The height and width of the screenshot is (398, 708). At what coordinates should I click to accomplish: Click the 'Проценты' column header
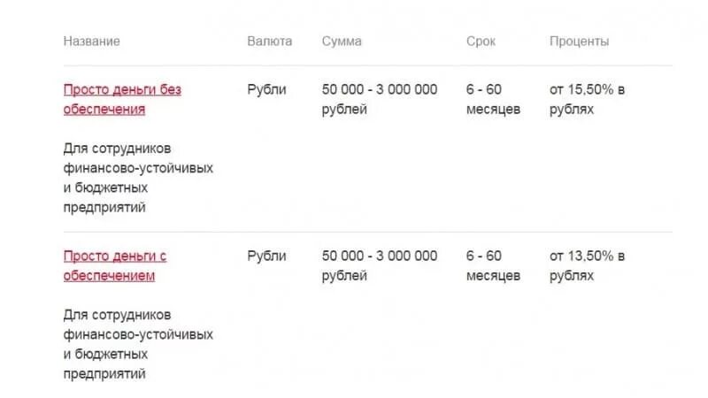pyautogui.click(x=580, y=41)
